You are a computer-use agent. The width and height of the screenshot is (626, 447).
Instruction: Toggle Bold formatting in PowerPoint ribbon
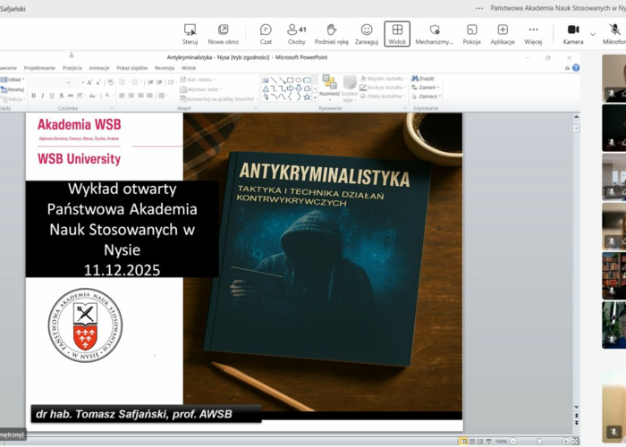tap(34, 96)
